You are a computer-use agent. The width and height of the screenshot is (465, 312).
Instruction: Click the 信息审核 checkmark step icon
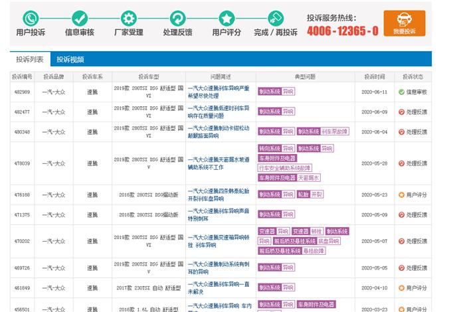click(x=80, y=19)
